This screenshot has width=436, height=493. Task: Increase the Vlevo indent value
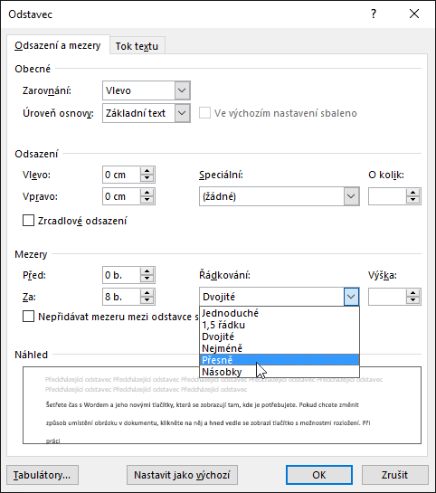(x=147, y=171)
